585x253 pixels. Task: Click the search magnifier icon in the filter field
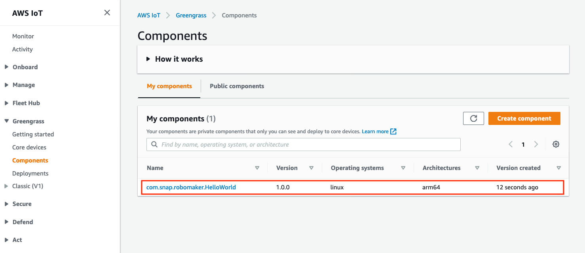(x=154, y=144)
